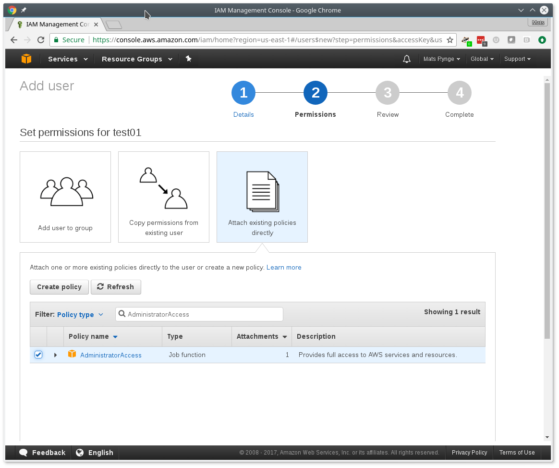Click the Chrome logo in title bar
Screen dimensions: 559x468
pyautogui.click(x=12, y=10)
